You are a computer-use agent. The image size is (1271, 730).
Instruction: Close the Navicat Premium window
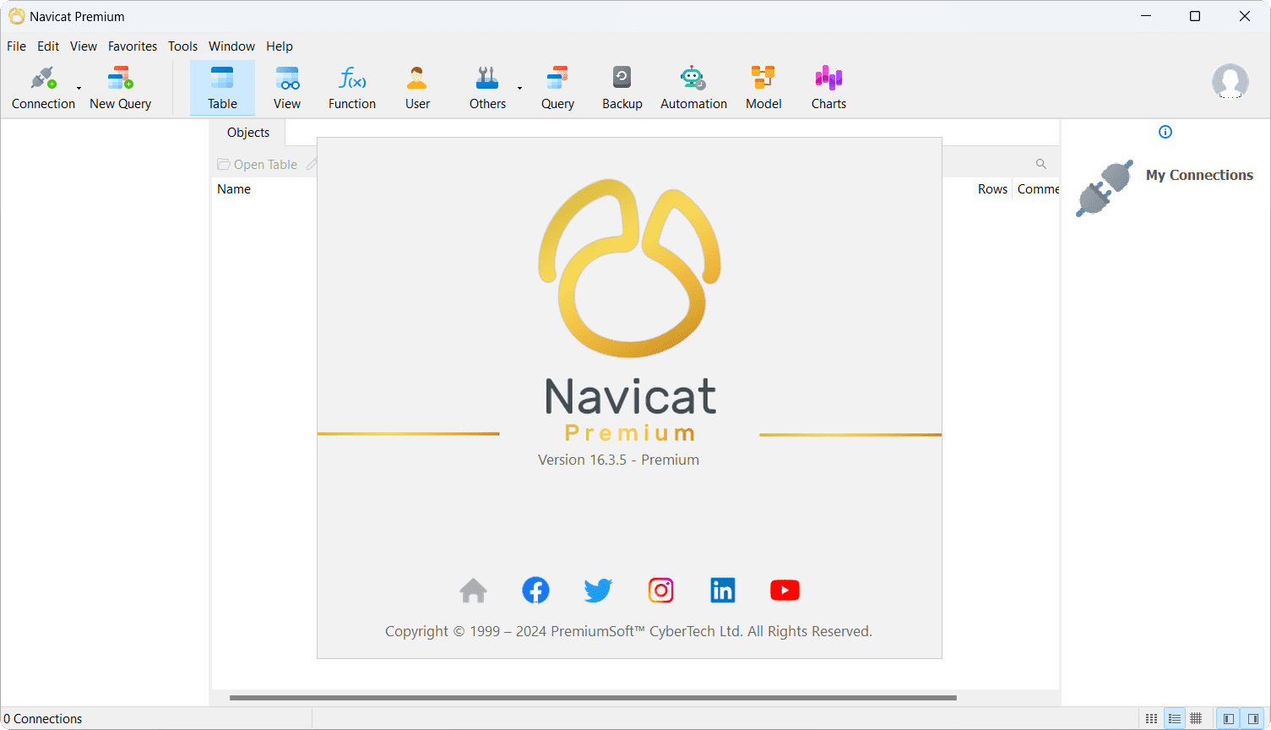[x=1245, y=16]
